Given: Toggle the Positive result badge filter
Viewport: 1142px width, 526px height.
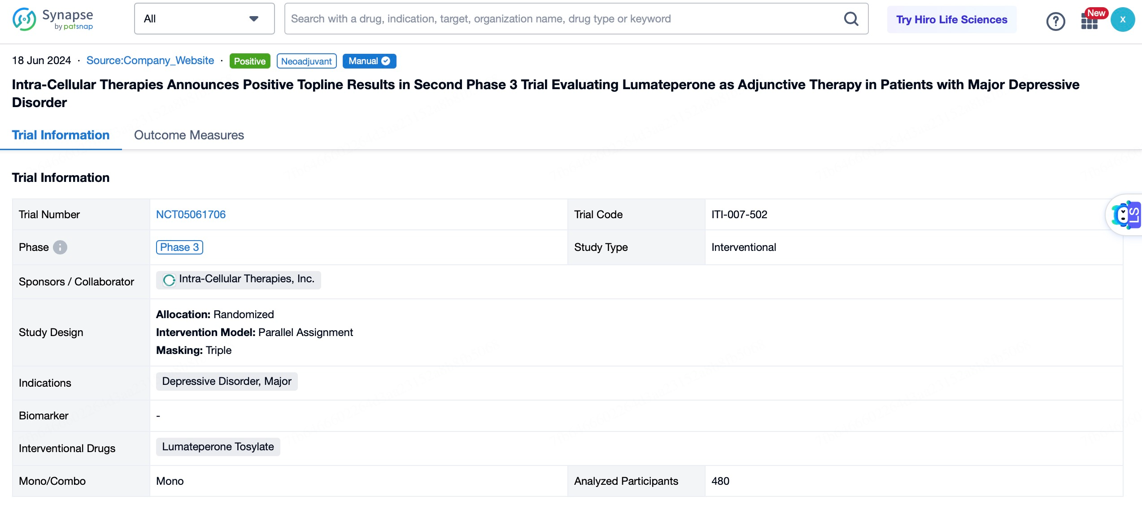Looking at the screenshot, I should (x=250, y=61).
